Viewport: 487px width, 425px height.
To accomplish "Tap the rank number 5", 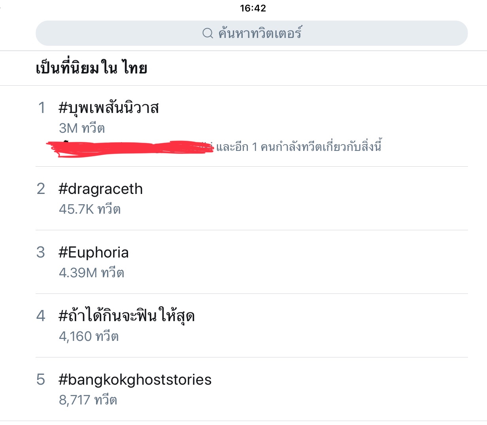I will pyautogui.click(x=41, y=380).
